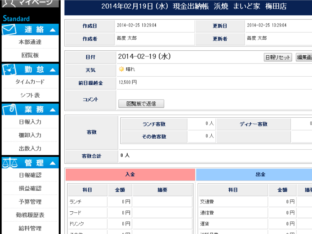This screenshot has width=312, height=234.
Task: Collapse the 管理 section
Action: pyautogui.click(x=53, y=163)
